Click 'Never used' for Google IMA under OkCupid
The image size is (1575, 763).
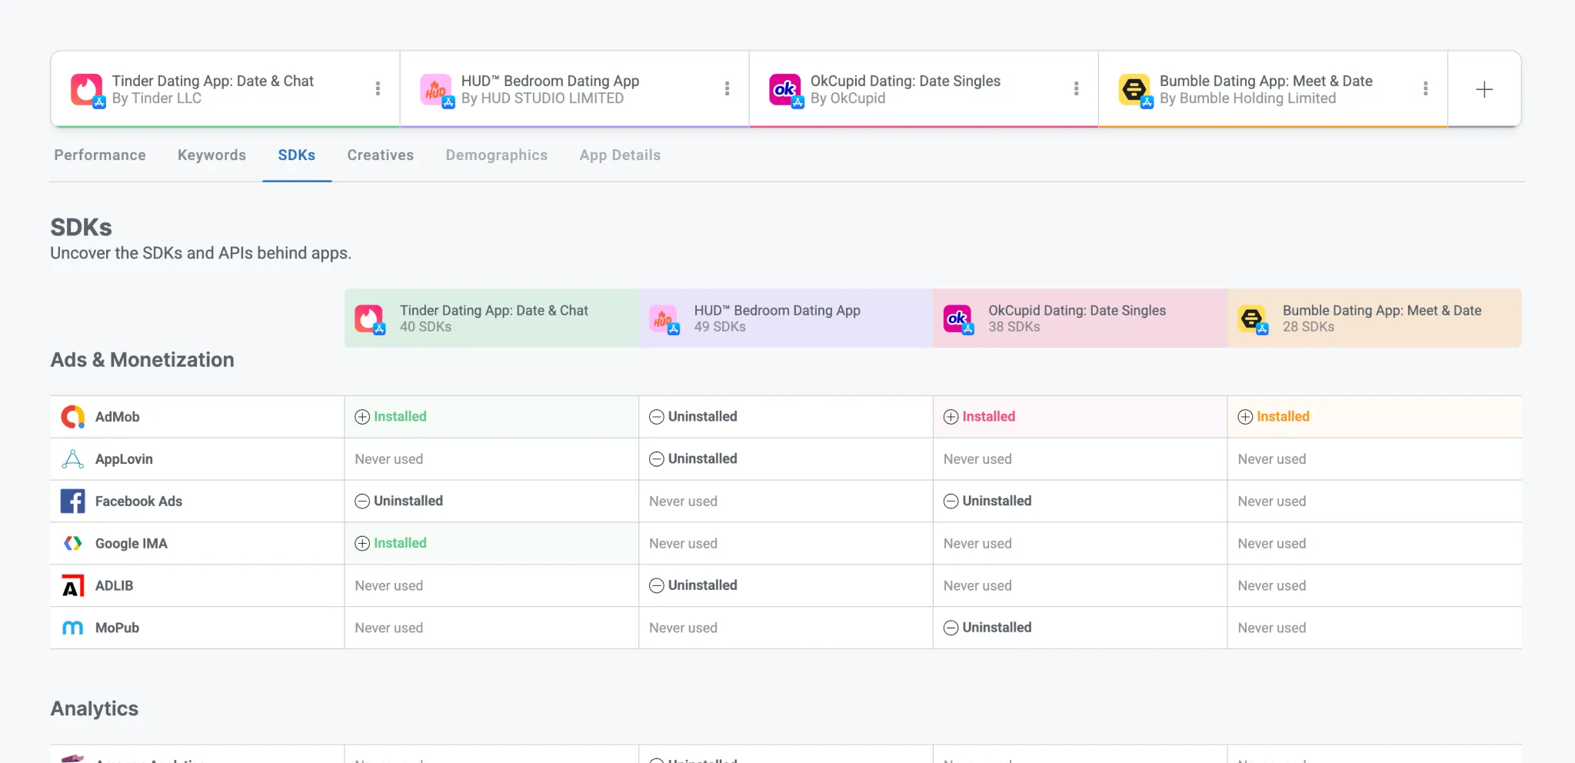977,544
